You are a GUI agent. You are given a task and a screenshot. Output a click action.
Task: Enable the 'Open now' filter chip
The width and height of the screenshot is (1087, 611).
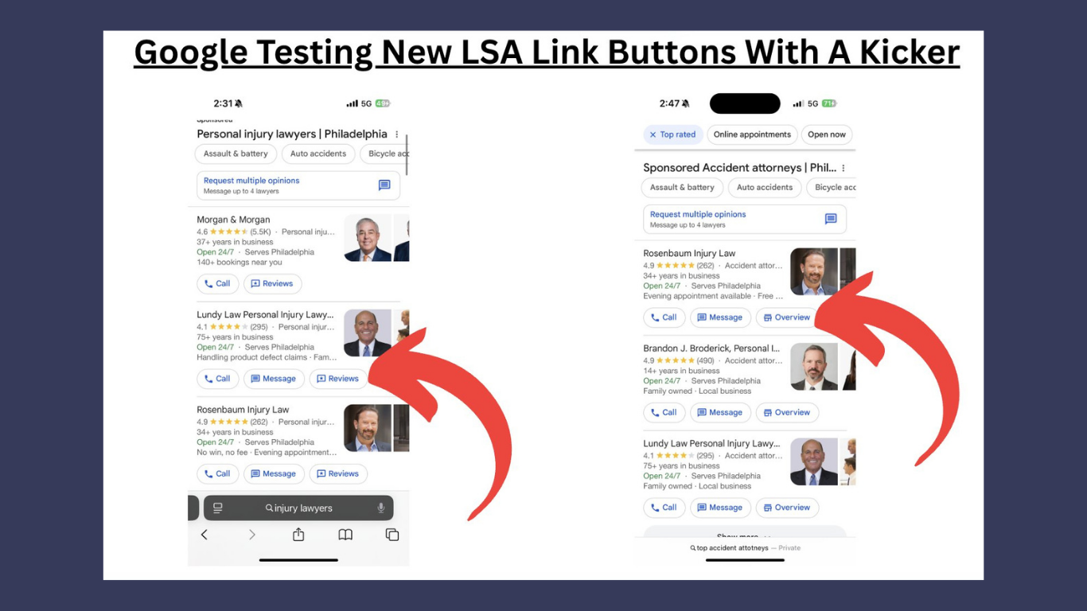point(826,134)
